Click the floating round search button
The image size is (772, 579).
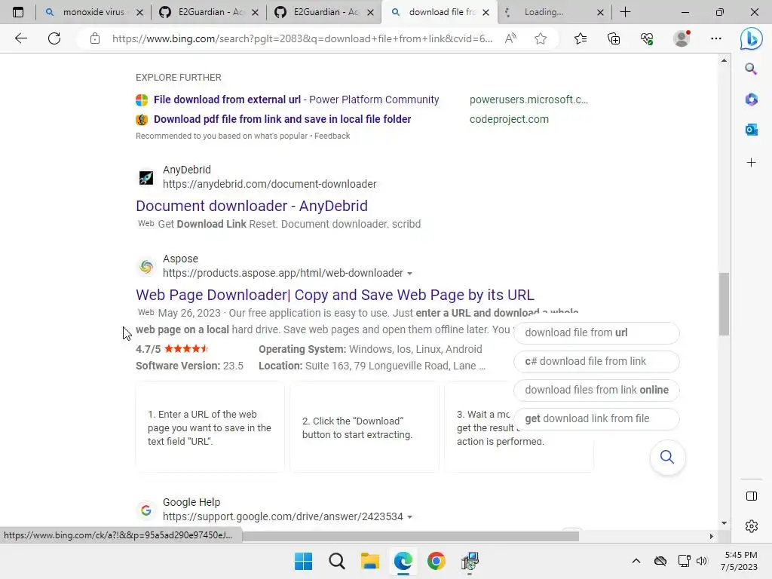click(667, 458)
